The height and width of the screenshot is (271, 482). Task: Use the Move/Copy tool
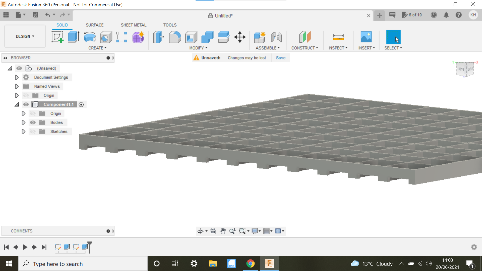(240, 37)
